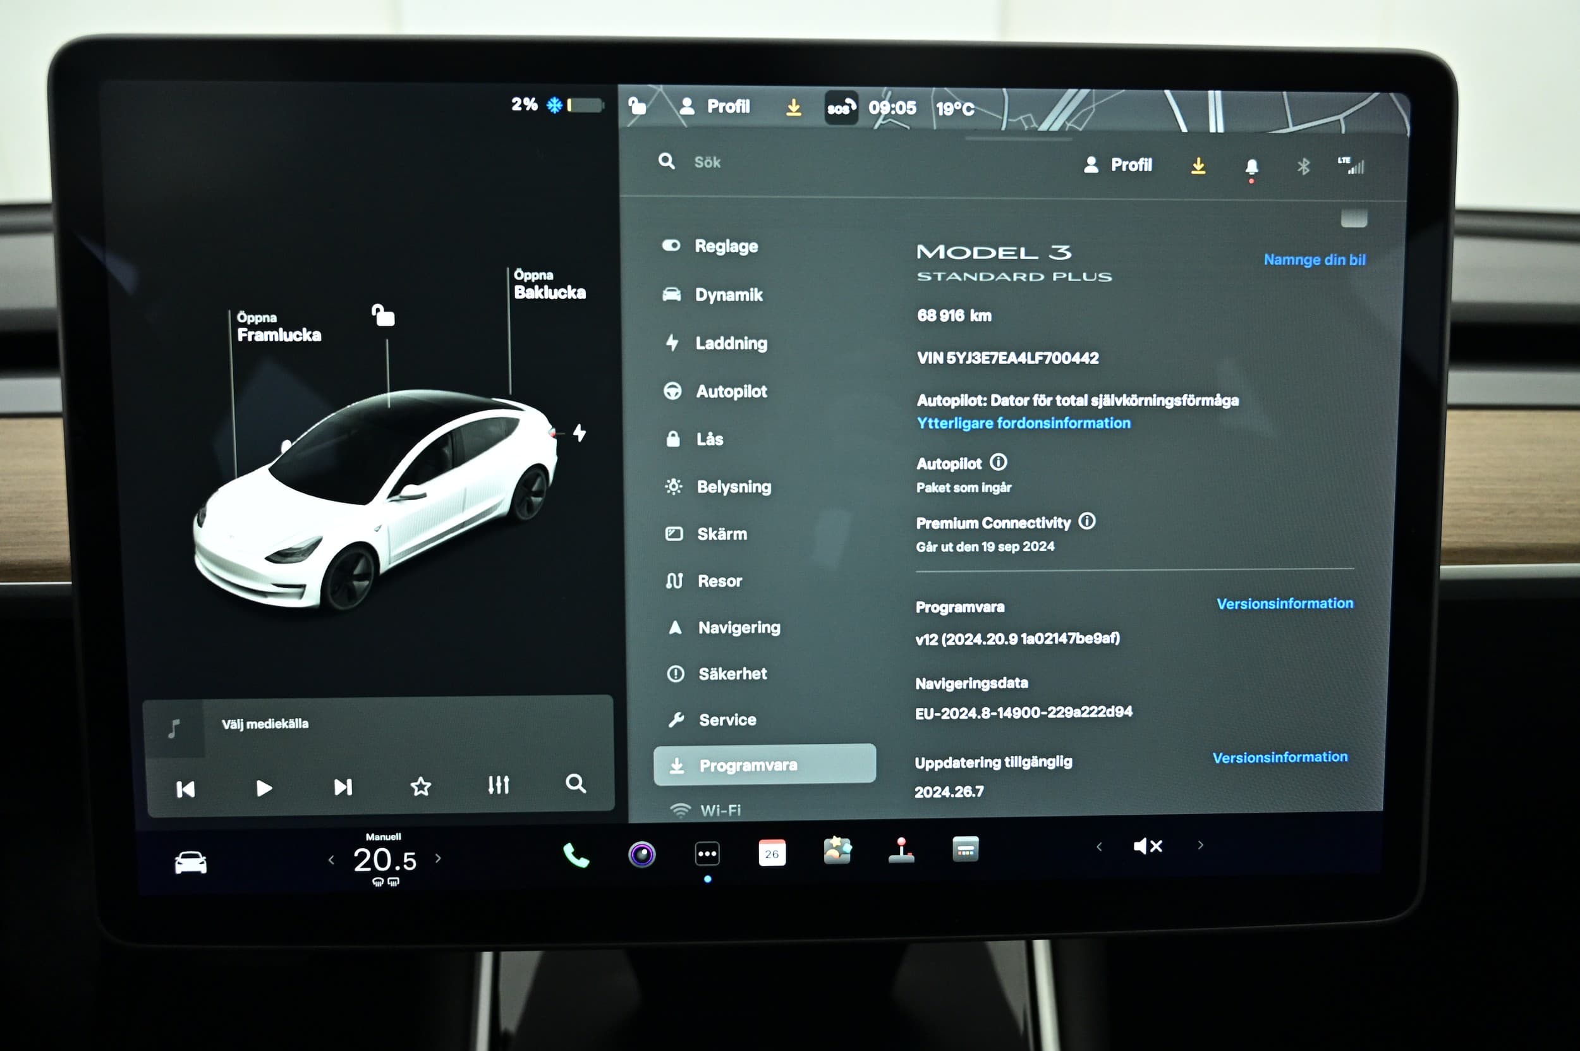Tap the charge port lightning icon
This screenshot has width=1580, height=1051.
pos(580,433)
